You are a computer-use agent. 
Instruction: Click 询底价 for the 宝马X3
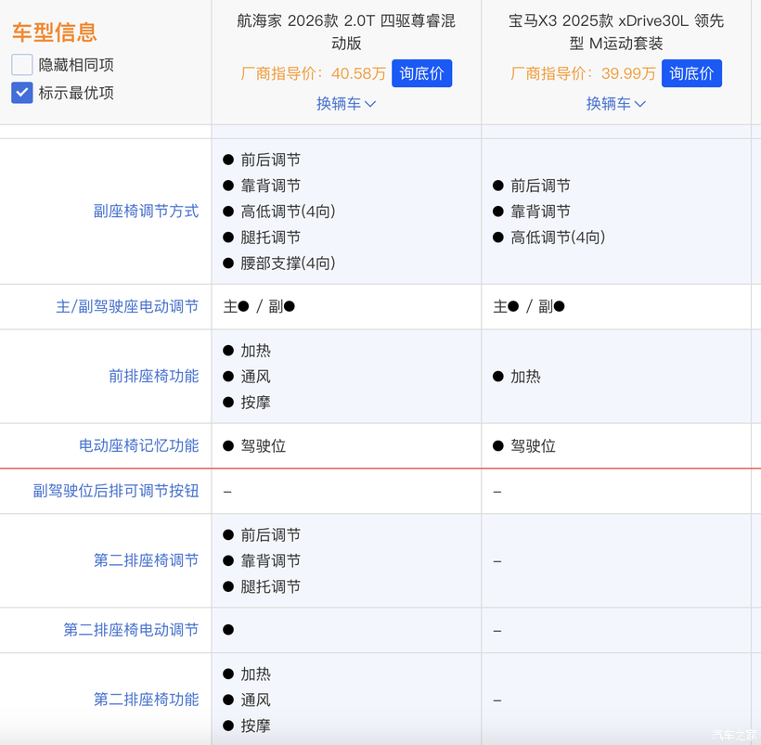691,73
